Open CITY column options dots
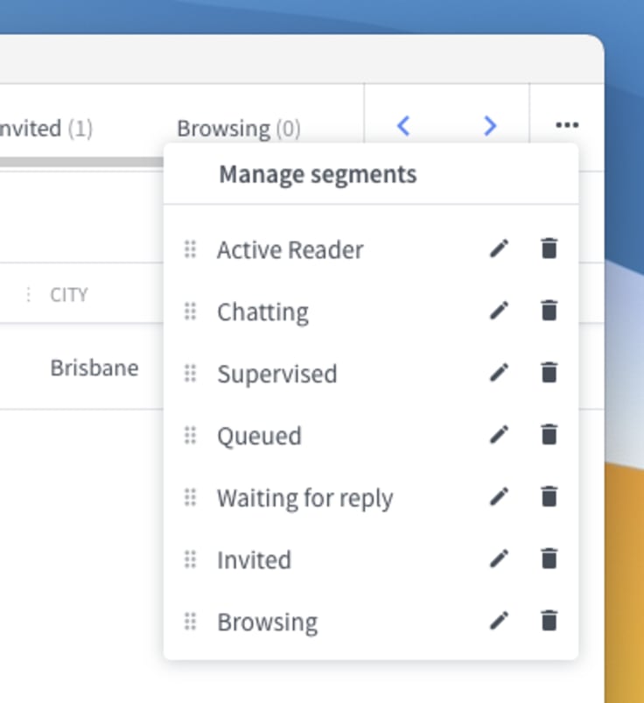 click(x=29, y=294)
